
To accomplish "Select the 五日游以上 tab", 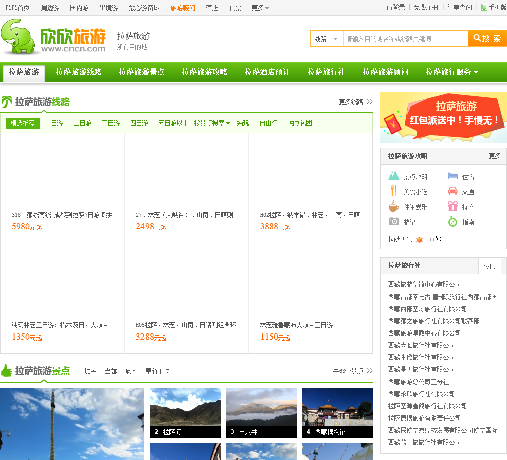I will (173, 123).
